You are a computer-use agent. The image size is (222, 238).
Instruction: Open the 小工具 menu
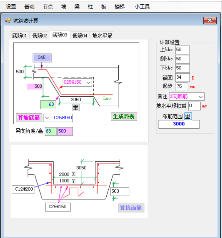coord(142,7)
